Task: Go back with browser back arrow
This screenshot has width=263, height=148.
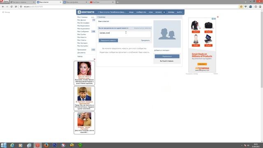Action: click(3, 7)
